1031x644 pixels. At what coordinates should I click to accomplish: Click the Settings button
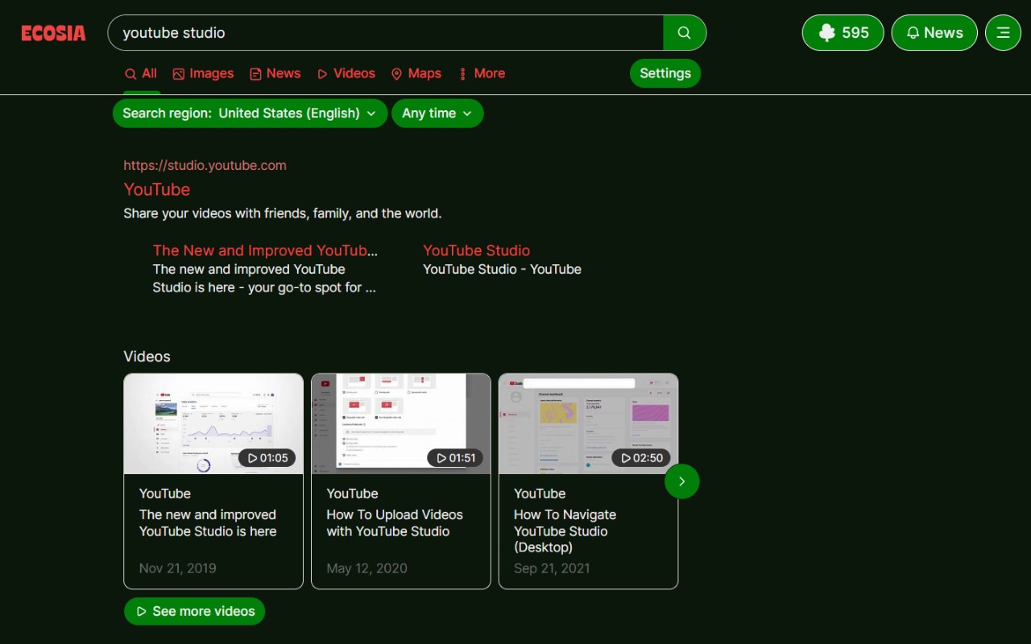pyautogui.click(x=665, y=73)
